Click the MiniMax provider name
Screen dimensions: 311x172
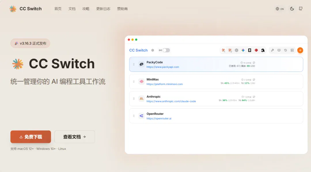tap(153, 80)
